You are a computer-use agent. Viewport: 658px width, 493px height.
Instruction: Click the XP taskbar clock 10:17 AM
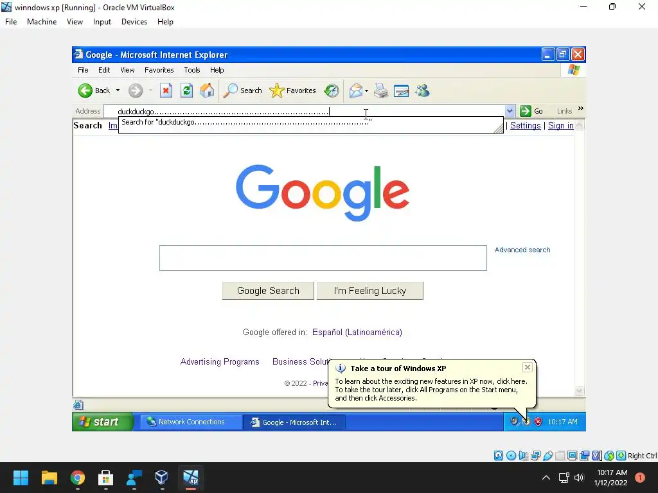[563, 422]
